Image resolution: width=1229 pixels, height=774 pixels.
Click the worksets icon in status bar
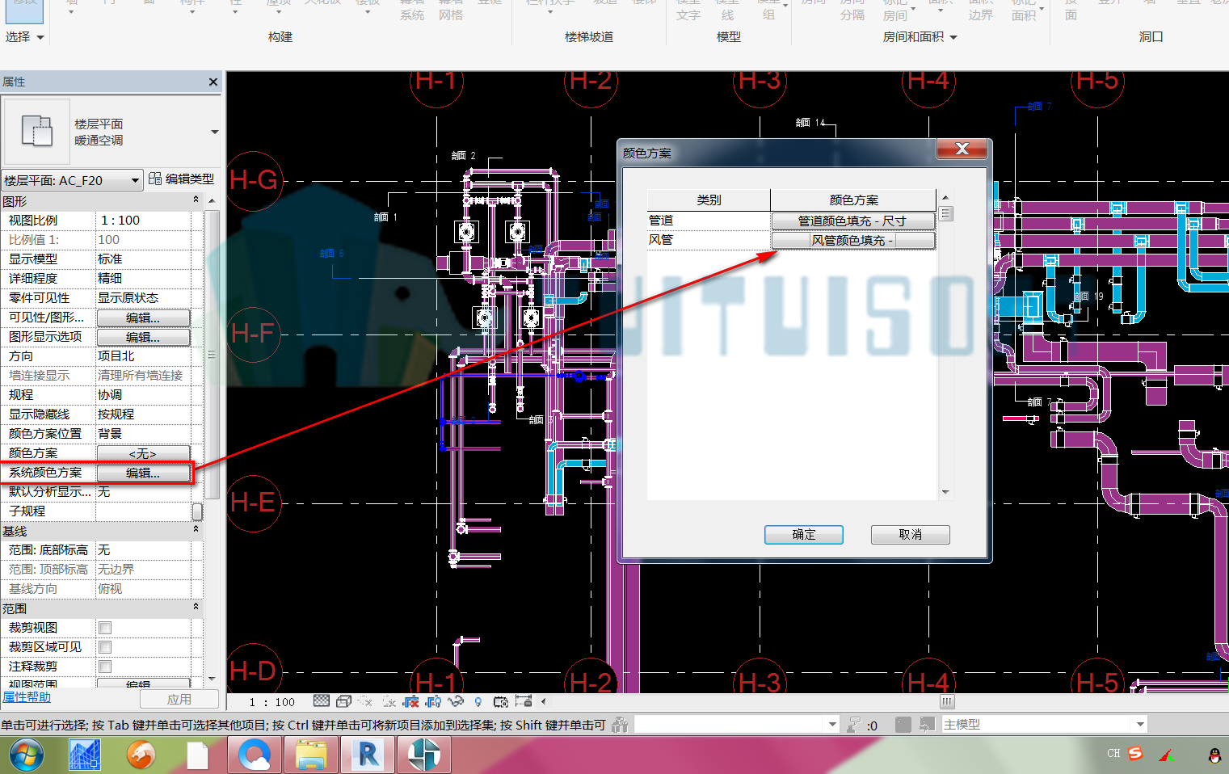click(620, 725)
